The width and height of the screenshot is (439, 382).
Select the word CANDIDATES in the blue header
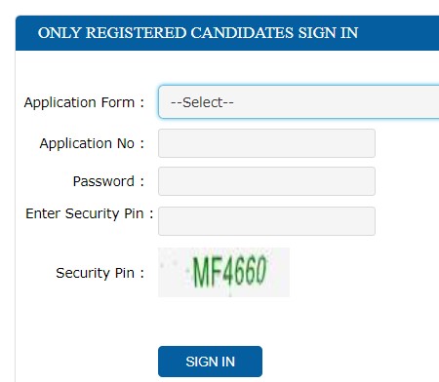click(242, 33)
